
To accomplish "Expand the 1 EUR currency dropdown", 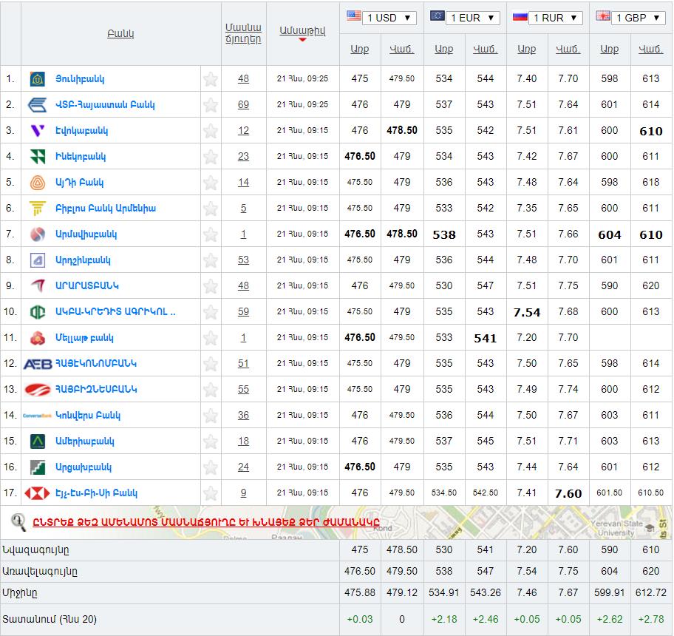I will 472,18.
